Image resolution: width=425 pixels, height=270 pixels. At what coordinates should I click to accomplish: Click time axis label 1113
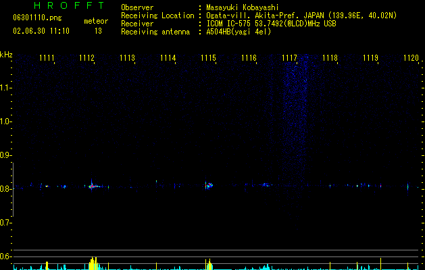click(128, 58)
